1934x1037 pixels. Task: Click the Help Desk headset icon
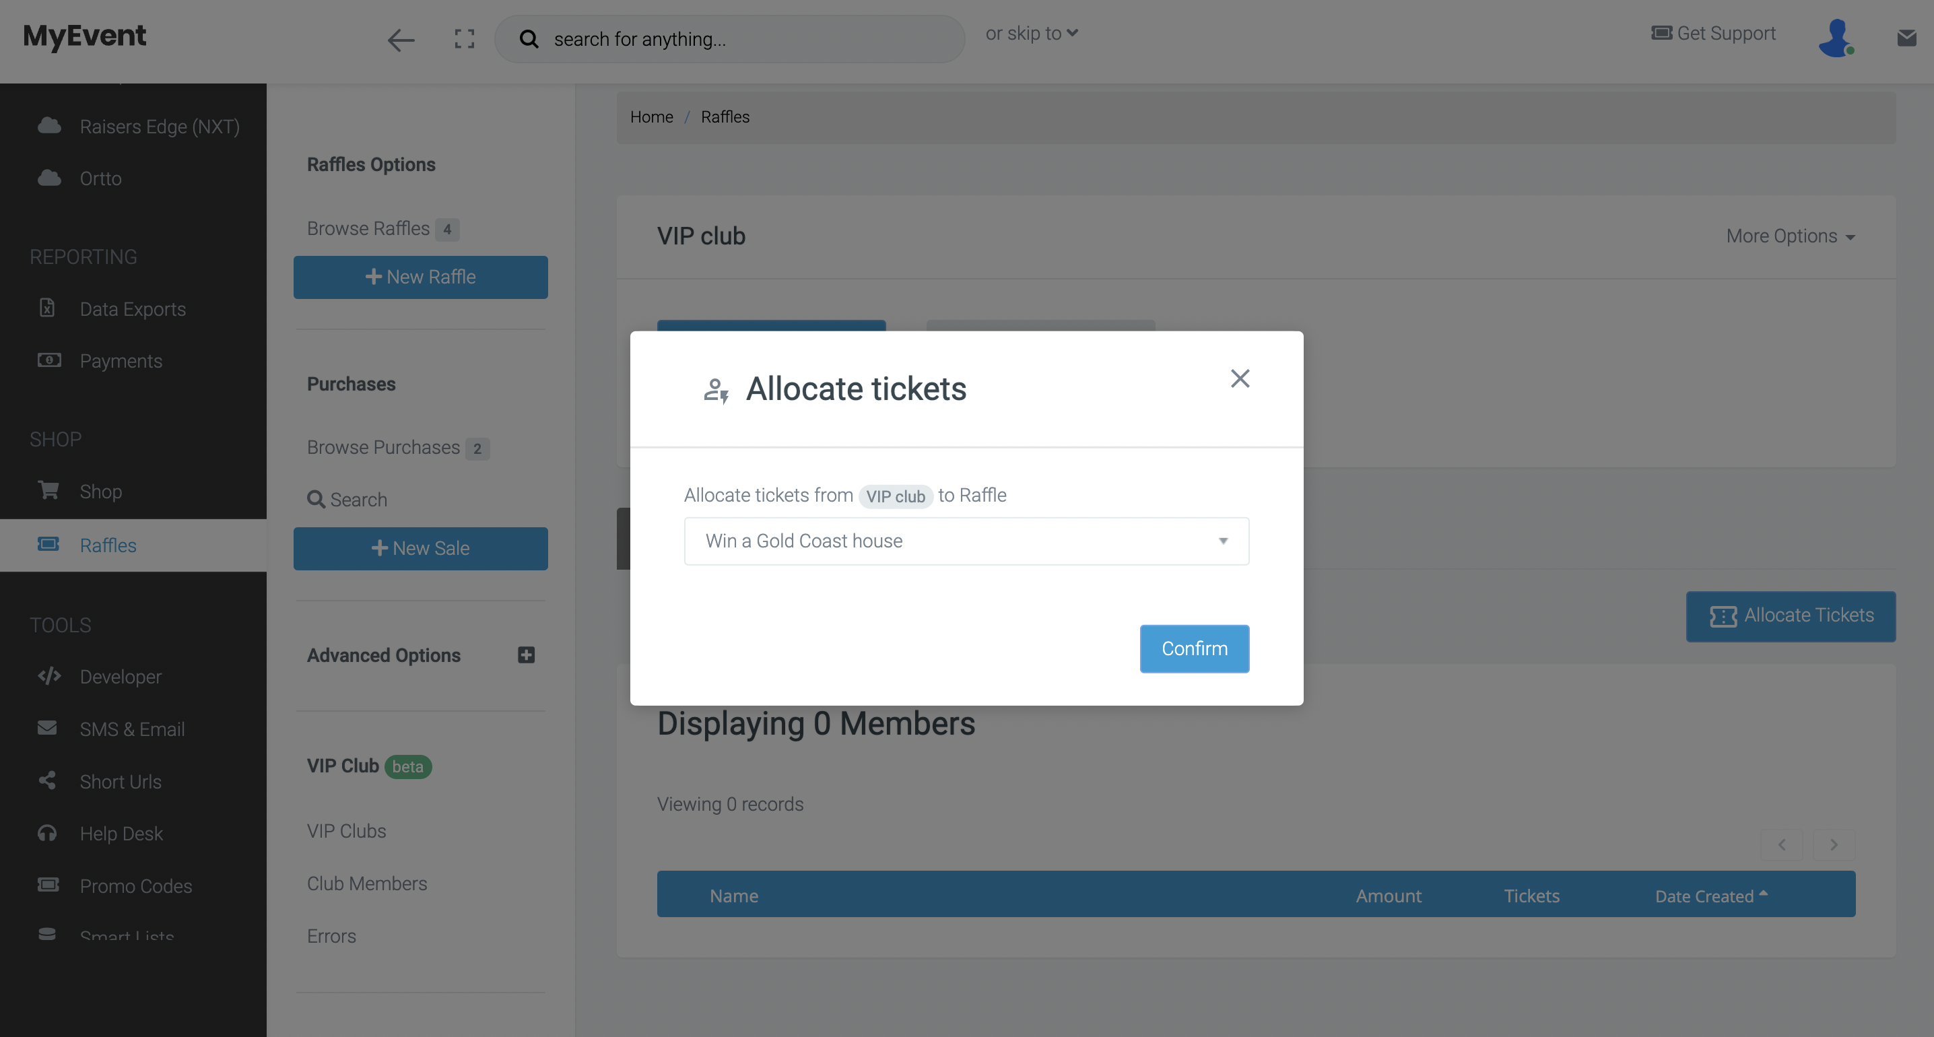point(47,833)
